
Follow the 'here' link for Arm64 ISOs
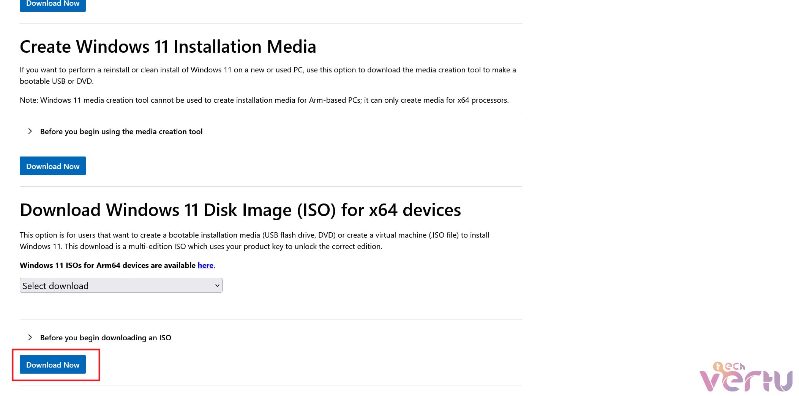tap(205, 265)
